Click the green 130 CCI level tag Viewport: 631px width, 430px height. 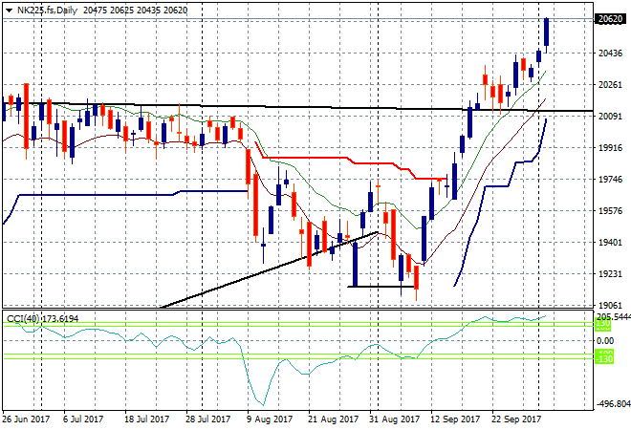pyautogui.click(x=603, y=324)
